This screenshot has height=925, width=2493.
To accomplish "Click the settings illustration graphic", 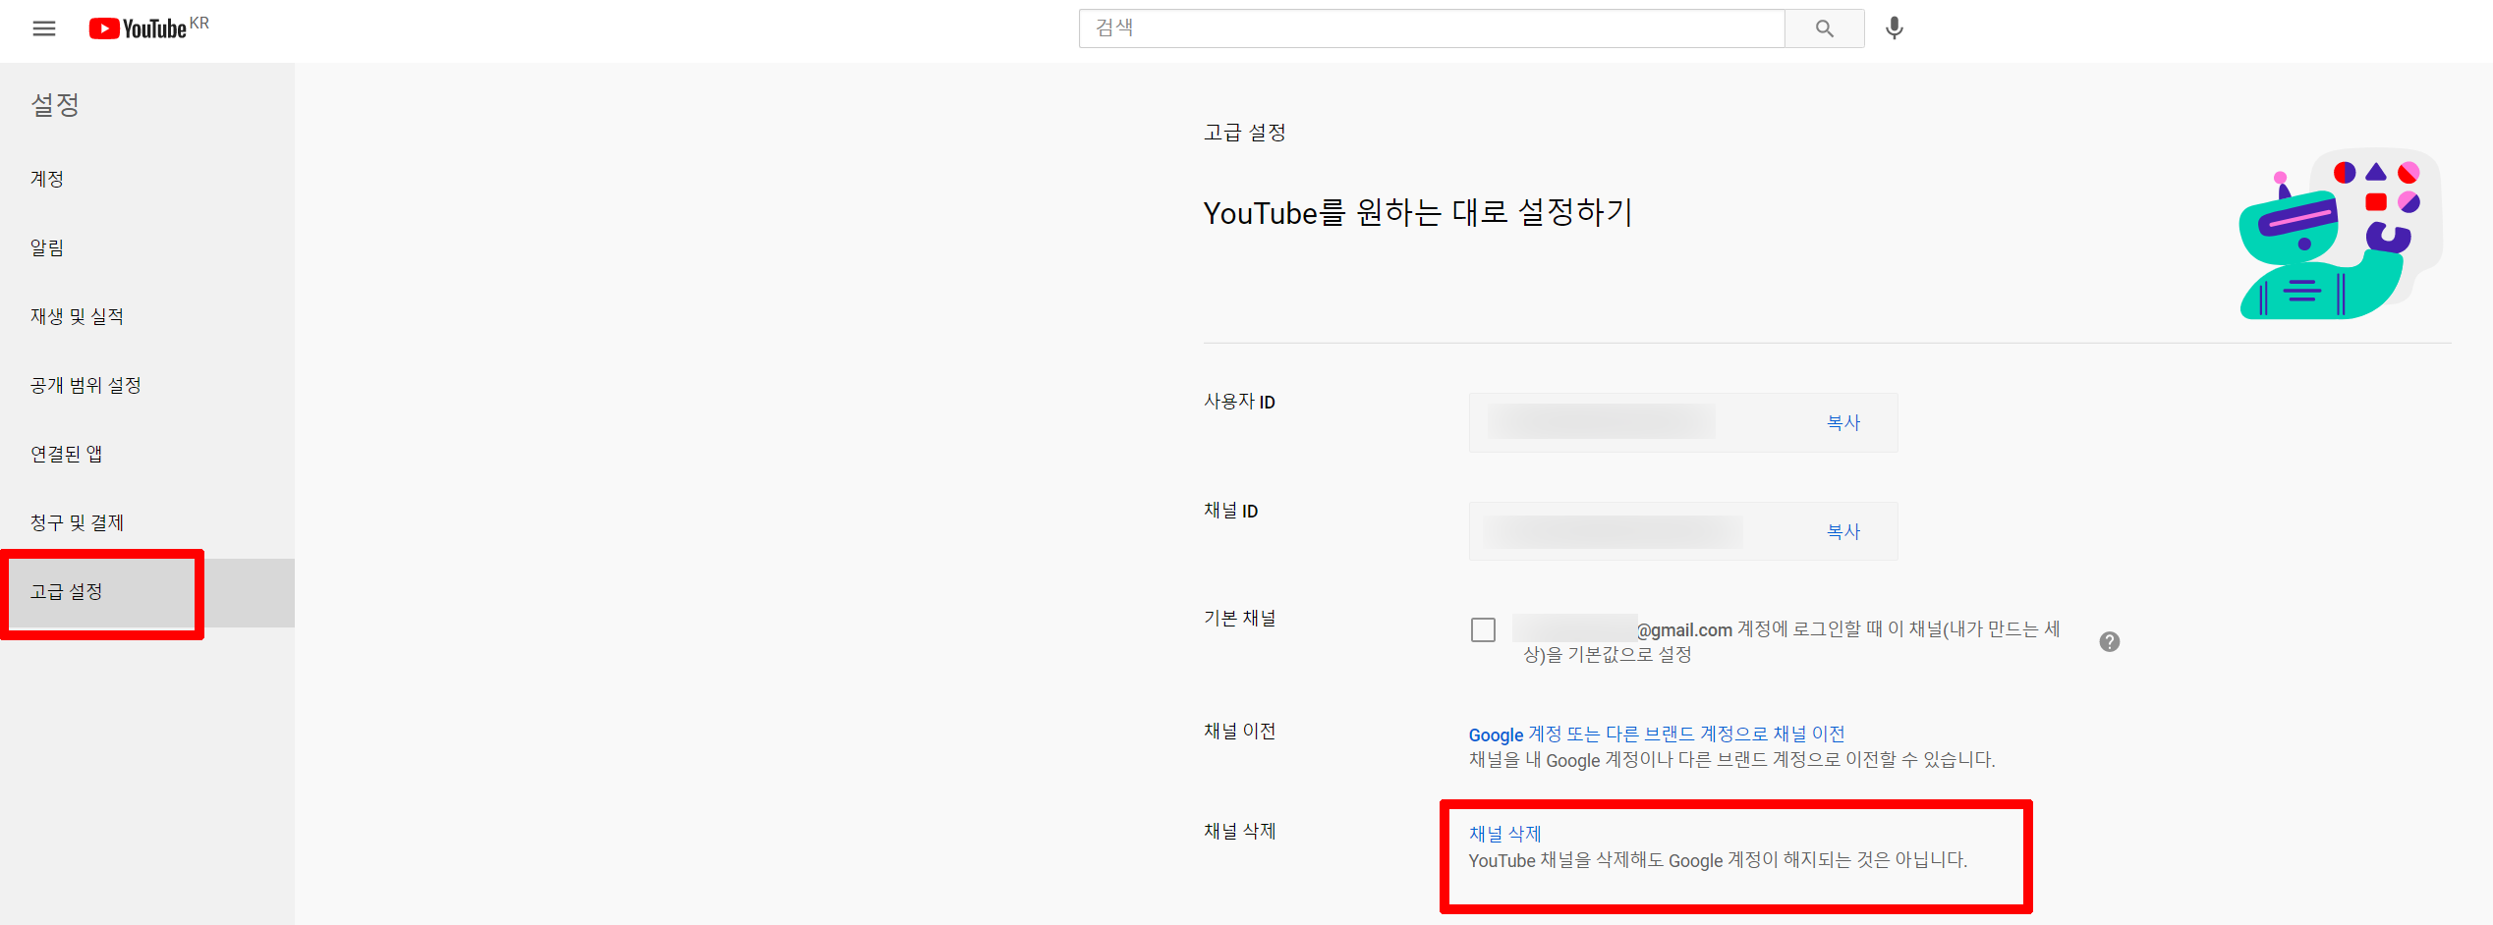I will point(2340,234).
